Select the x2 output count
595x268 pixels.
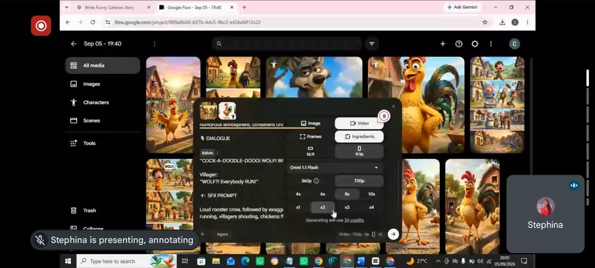tap(323, 207)
